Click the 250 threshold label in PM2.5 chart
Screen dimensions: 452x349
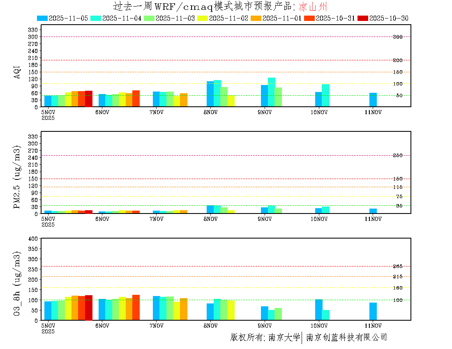pyautogui.click(x=397, y=155)
